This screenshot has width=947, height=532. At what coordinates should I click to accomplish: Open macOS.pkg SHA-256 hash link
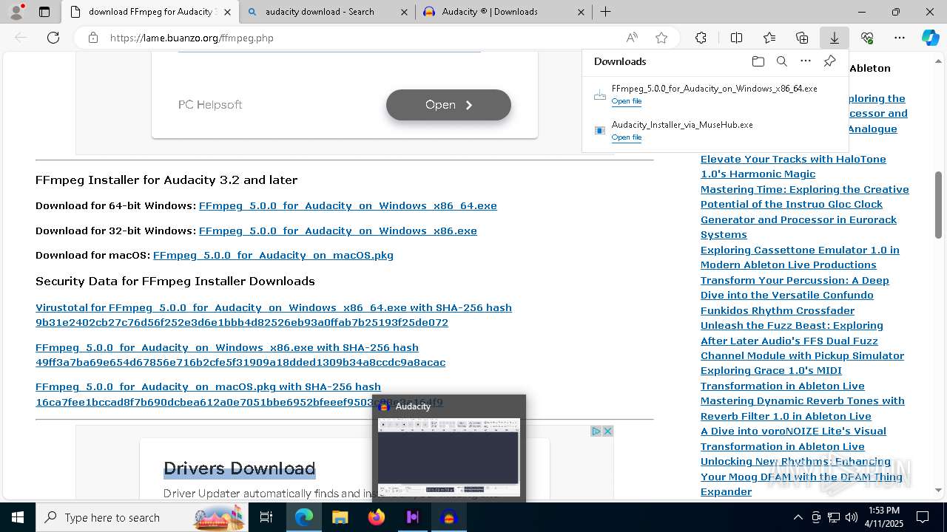[239, 395]
